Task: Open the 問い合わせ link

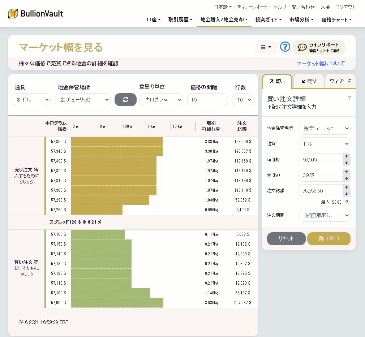Action: [x=303, y=7]
